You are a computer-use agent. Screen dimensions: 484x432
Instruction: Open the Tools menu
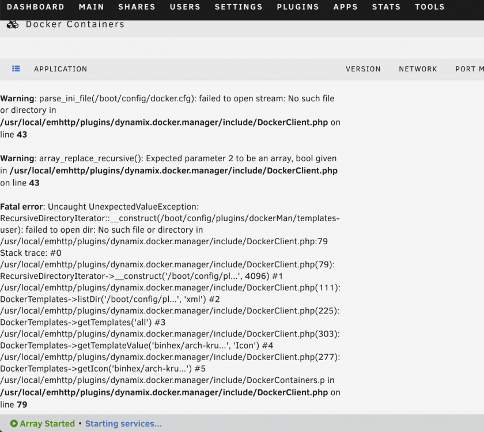pos(430,7)
